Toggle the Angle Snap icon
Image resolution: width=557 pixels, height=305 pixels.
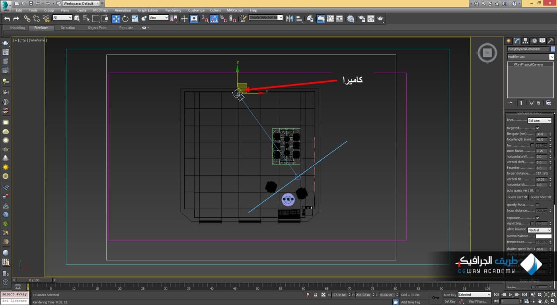tap(214, 19)
